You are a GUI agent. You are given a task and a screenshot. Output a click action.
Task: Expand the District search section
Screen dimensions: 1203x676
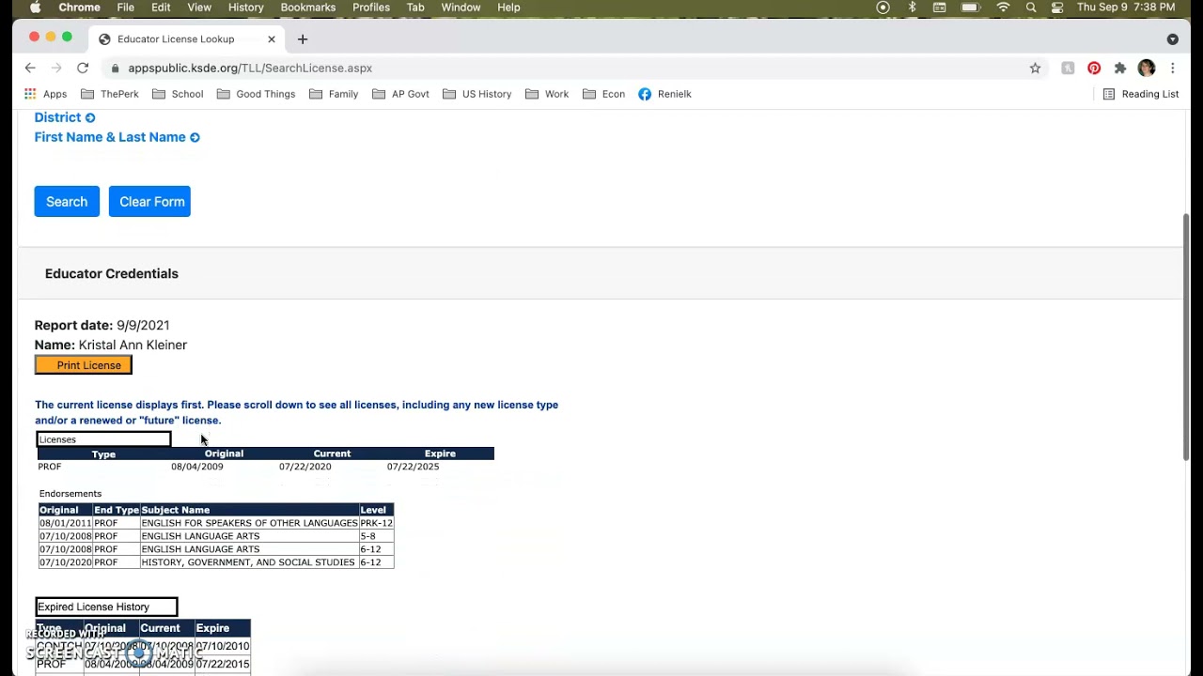click(65, 117)
